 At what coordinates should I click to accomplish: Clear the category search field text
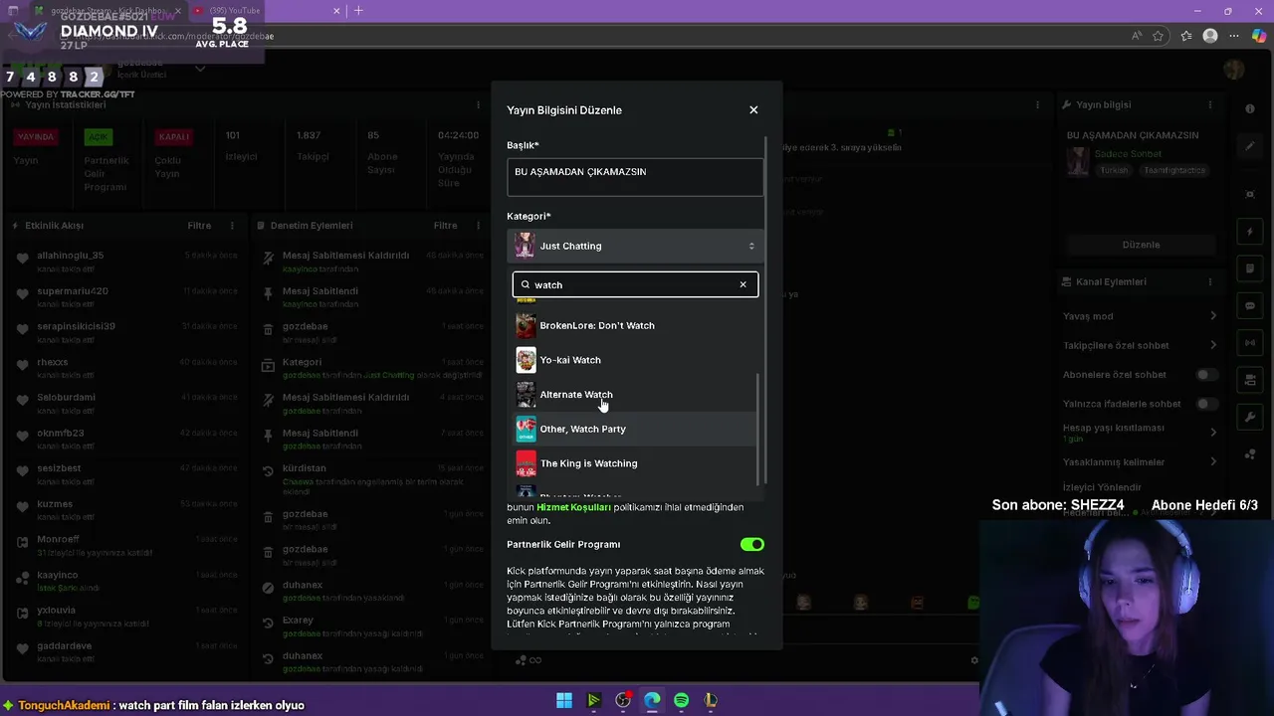tap(743, 284)
